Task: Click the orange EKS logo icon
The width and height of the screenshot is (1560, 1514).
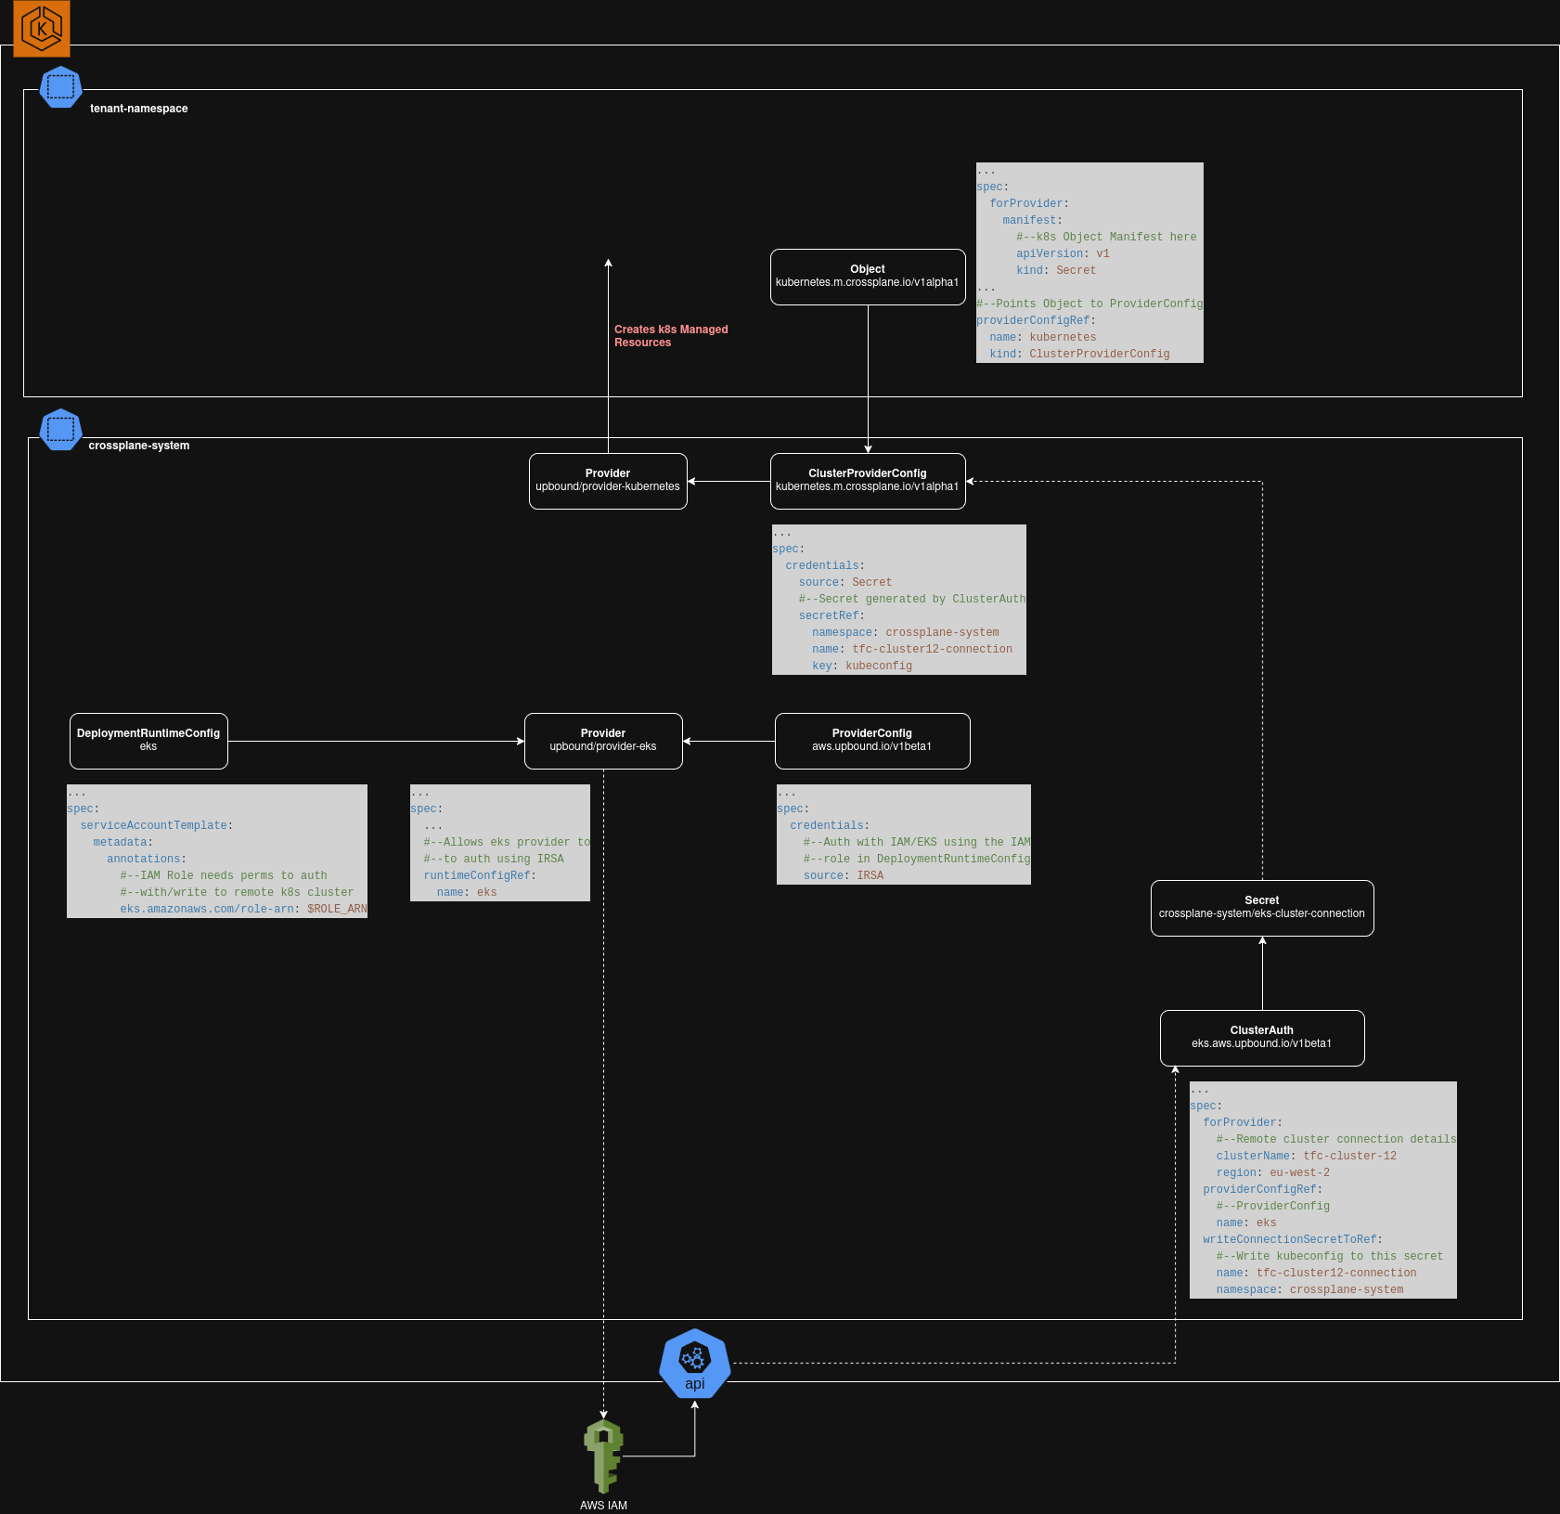Action: [42, 29]
